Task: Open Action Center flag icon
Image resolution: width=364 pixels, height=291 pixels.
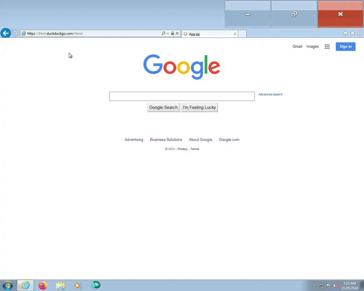Action: 328,286
